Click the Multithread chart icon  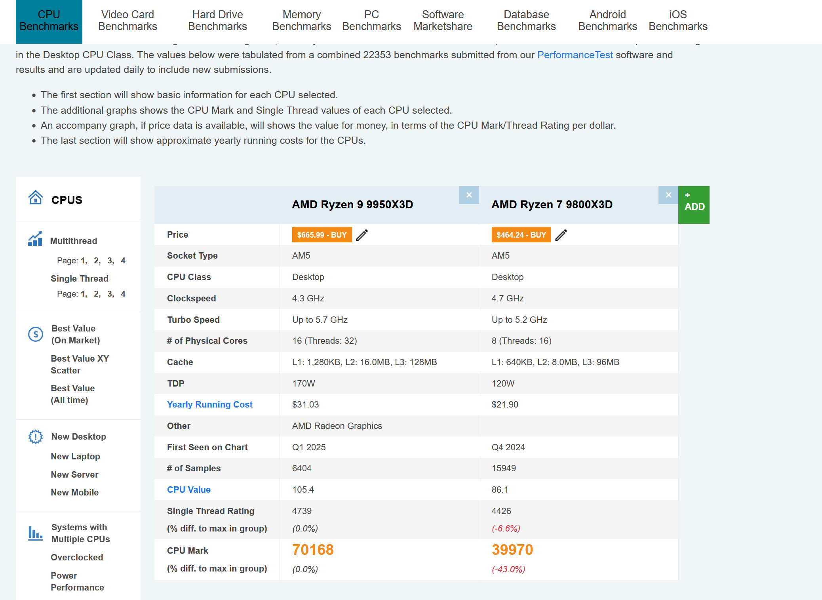(35, 239)
